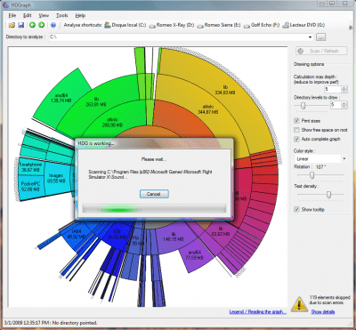Click the 'Scanning C:\Program Files' message text

tap(150, 174)
